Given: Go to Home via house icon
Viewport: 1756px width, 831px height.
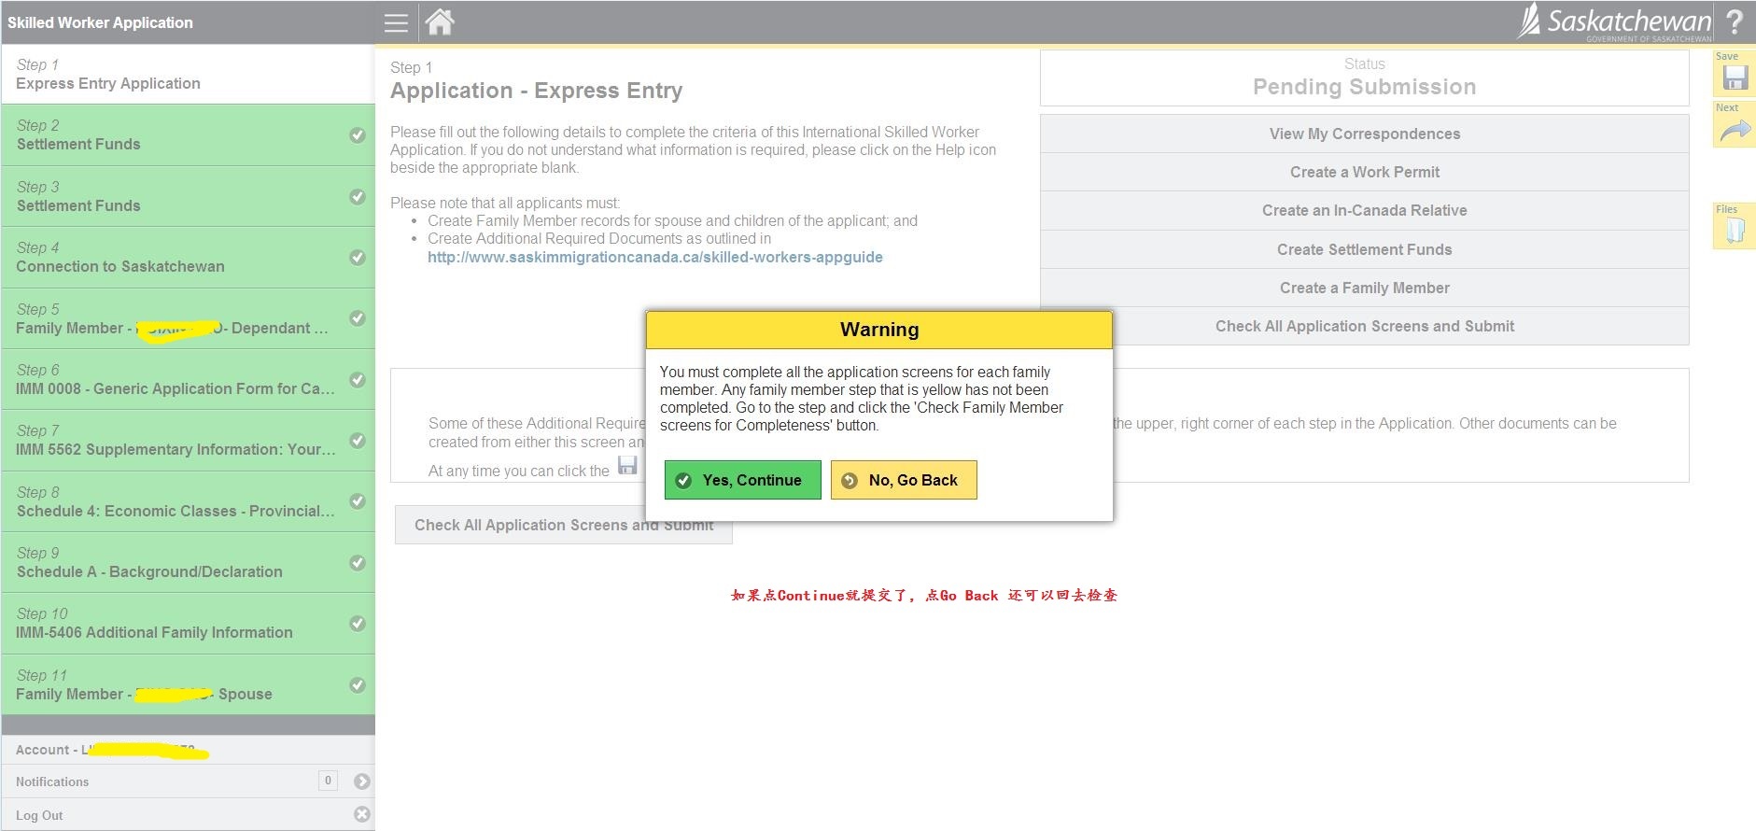Looking at the screenshot, I should point(440,22).
